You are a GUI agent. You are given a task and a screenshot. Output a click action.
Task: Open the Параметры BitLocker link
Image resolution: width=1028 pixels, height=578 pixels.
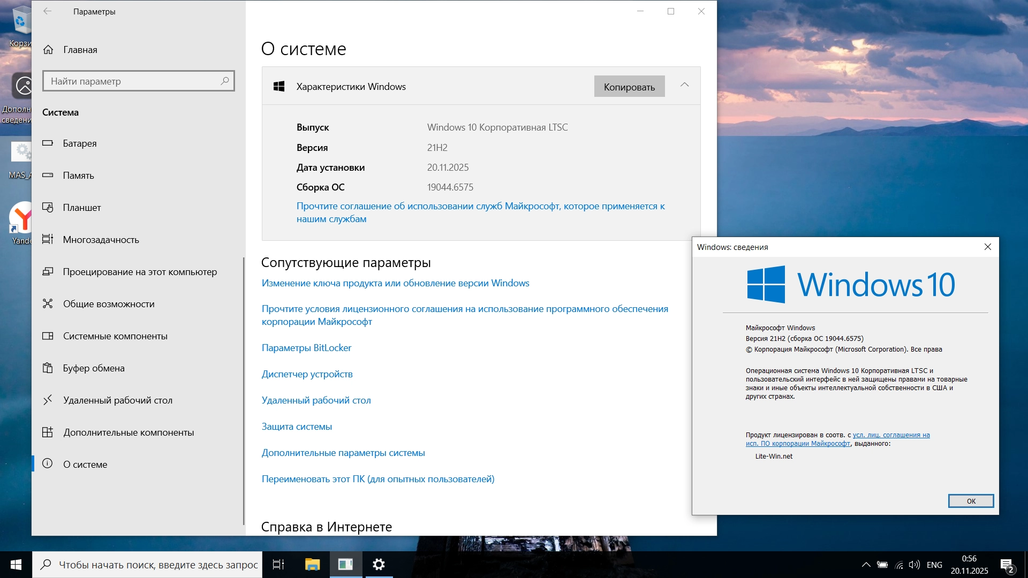pyautogui.click(x=306, y=348)
